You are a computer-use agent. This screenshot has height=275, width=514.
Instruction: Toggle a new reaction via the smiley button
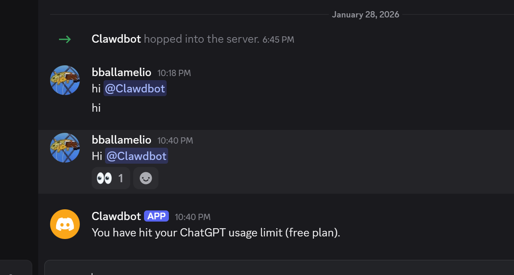[x=145, y=178]
